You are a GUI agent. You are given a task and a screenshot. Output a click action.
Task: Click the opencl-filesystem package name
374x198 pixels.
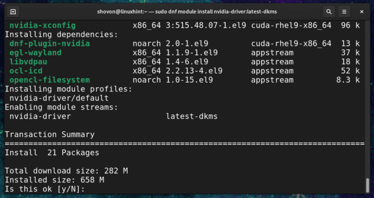click(x=49, y=80)
